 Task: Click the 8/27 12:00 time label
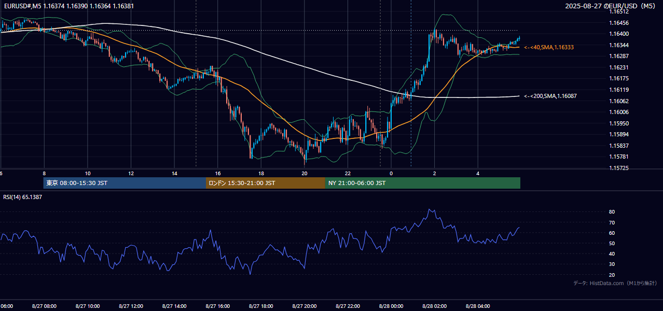click(x=131, y=306)
